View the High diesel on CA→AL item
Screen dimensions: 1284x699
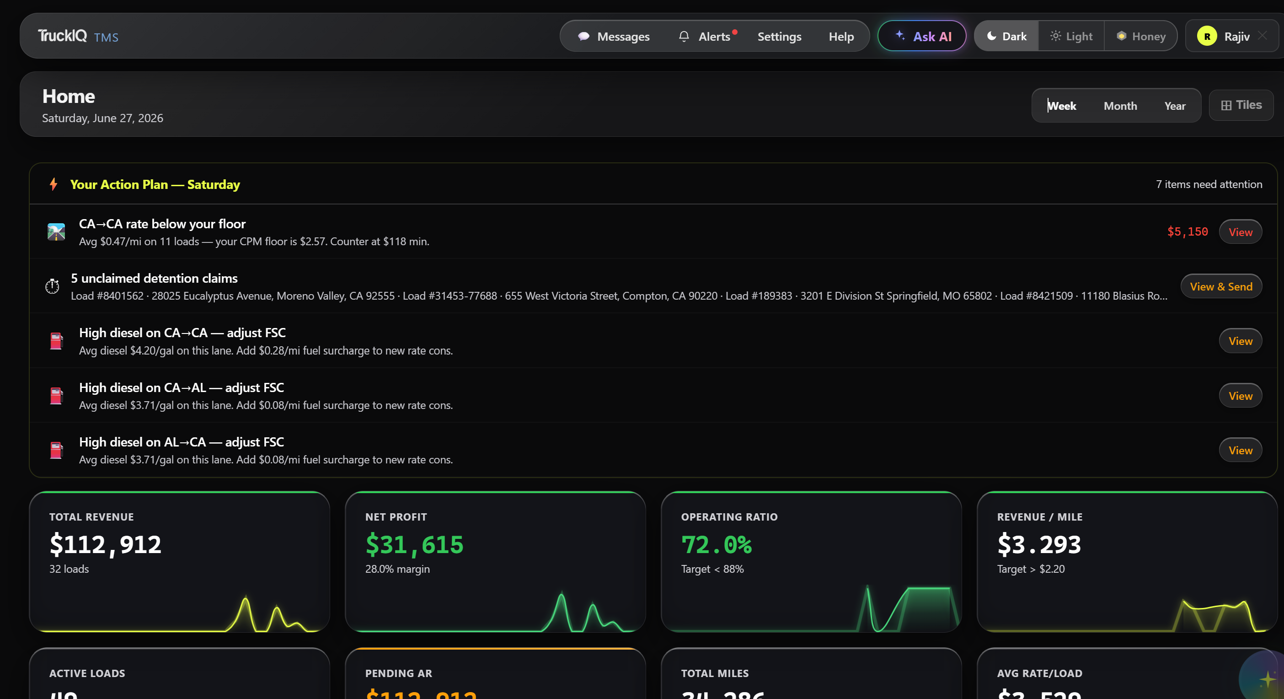pos(1240,396)
